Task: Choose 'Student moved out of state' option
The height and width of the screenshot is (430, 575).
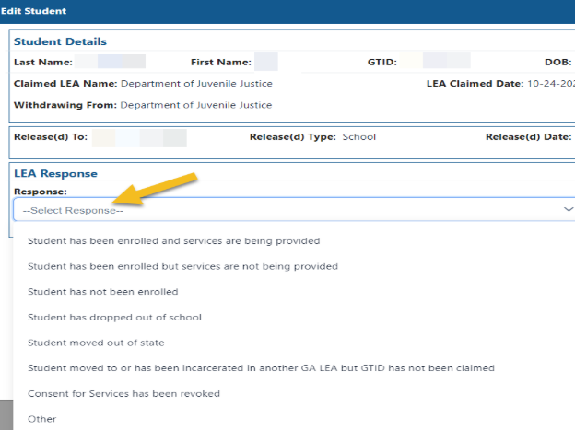Action: [96, 343]
